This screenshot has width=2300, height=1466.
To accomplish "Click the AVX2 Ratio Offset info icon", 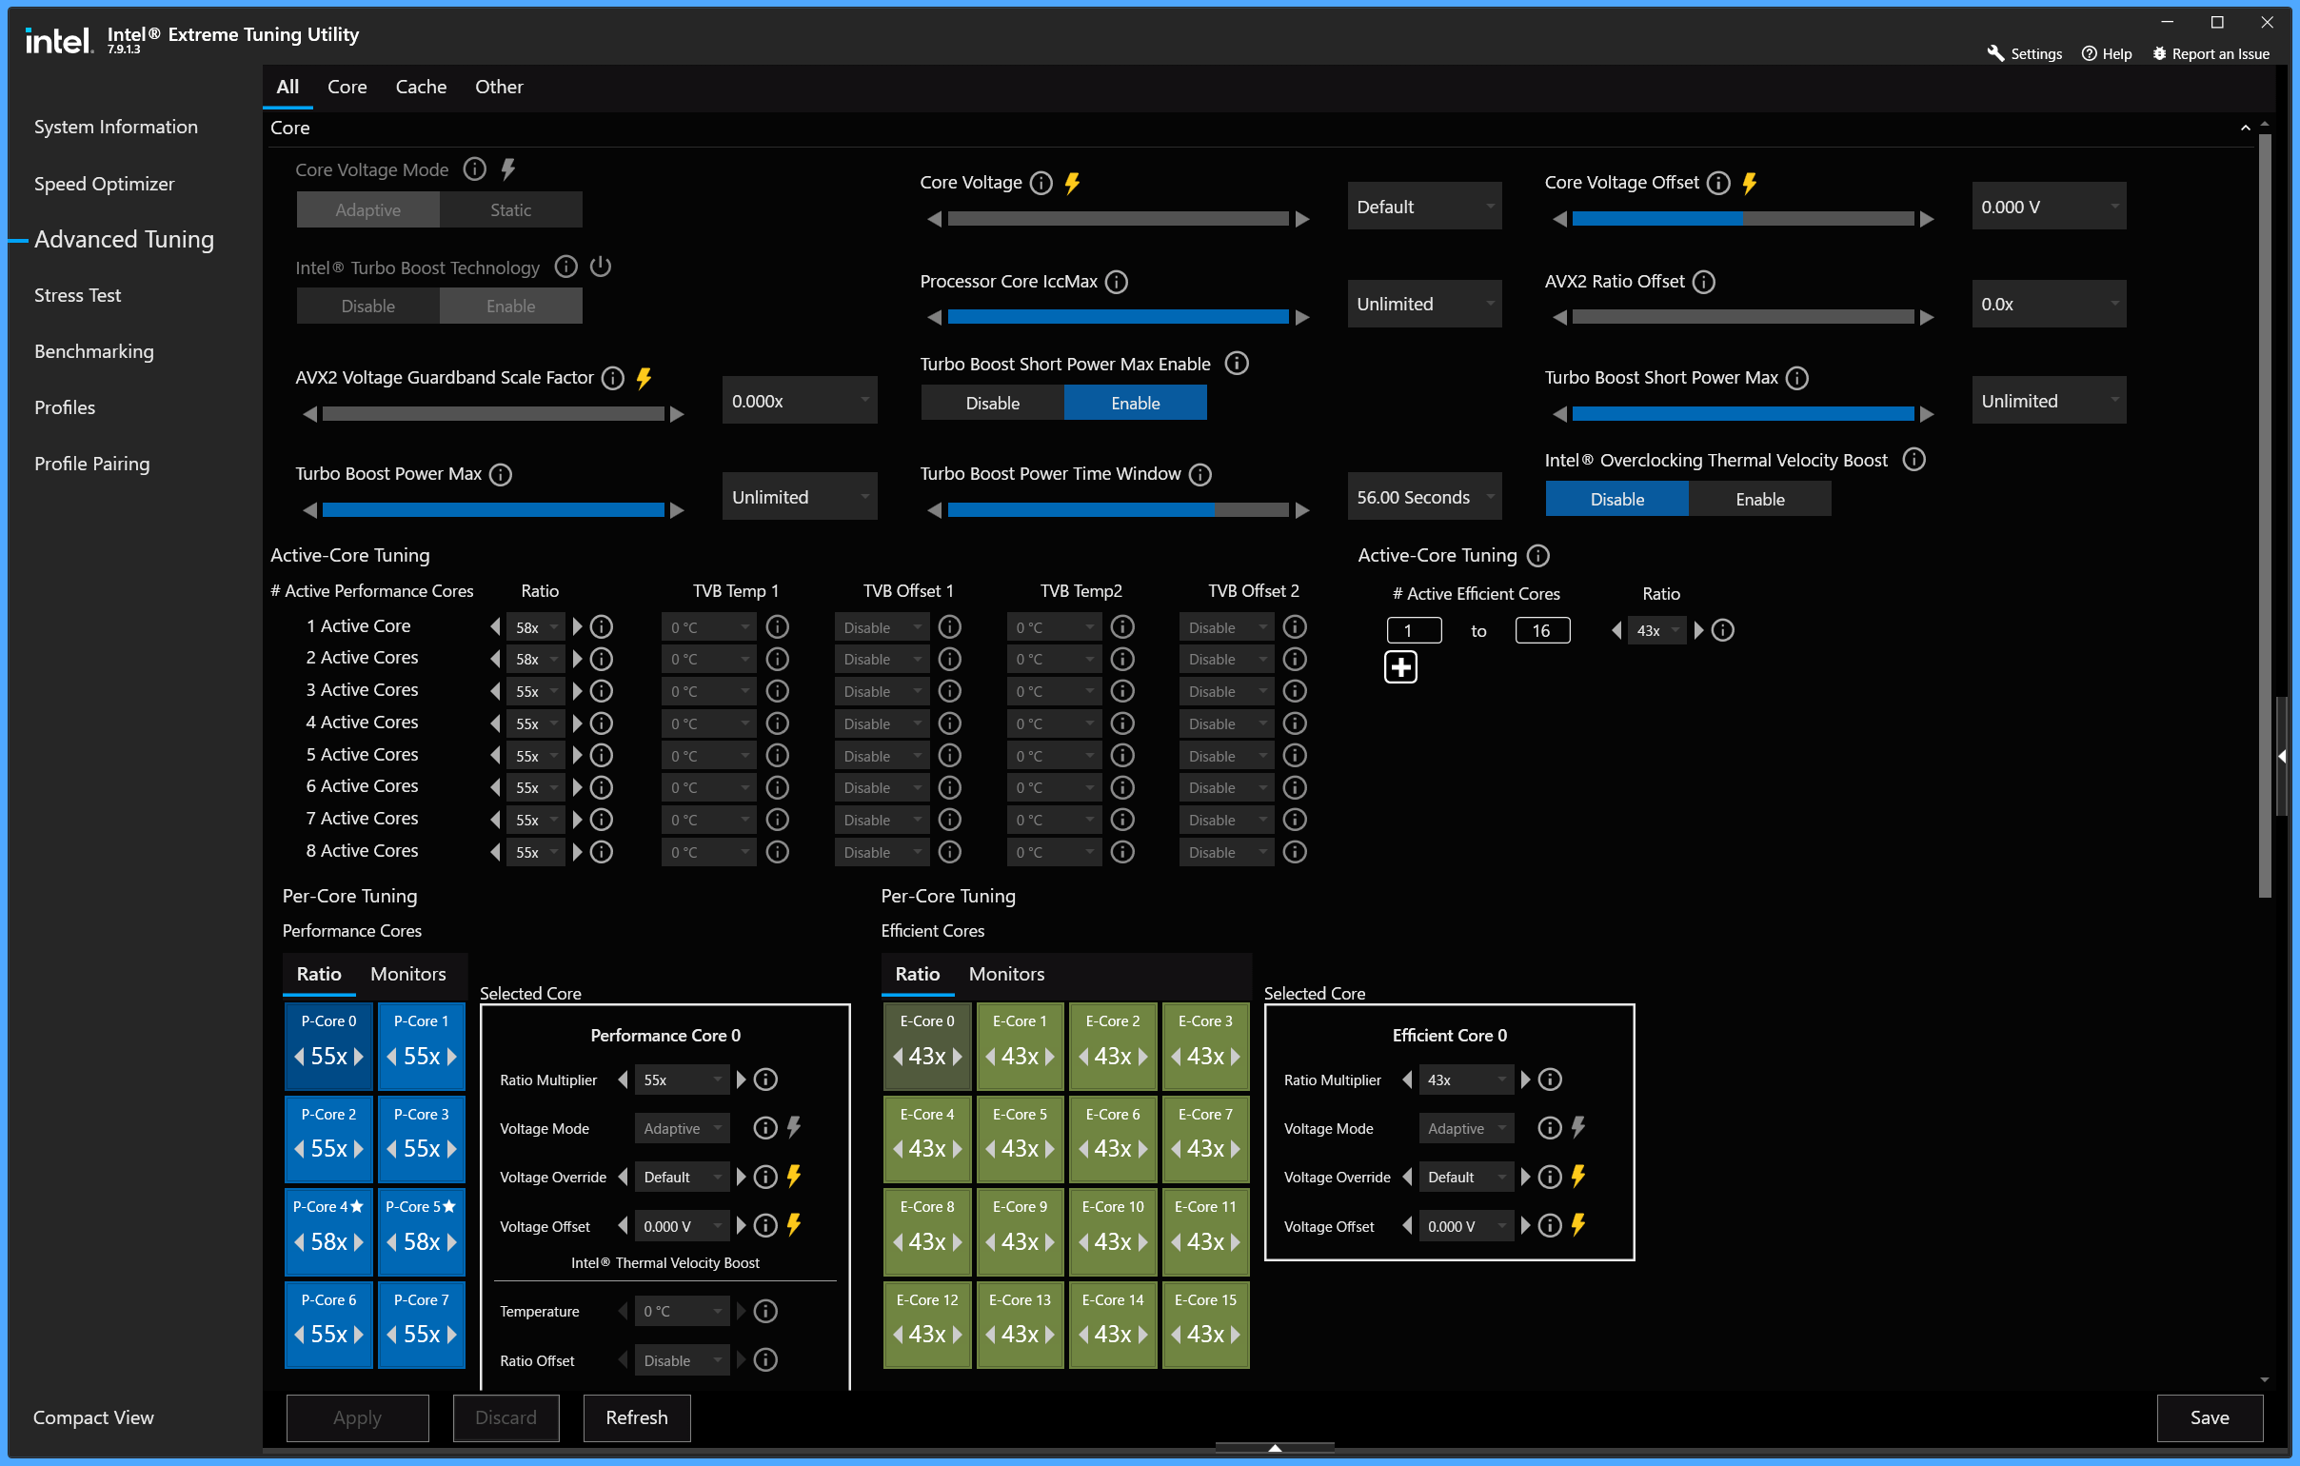I will (1703, 282).
